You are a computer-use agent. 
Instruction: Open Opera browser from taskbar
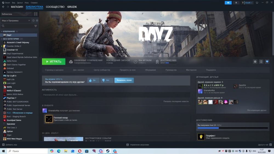(80, 151)
